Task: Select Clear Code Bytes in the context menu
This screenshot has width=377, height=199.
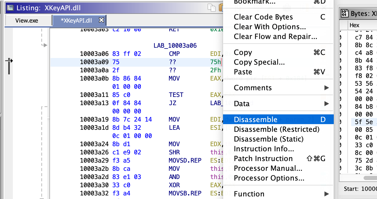Action: [x=263, y=17]
